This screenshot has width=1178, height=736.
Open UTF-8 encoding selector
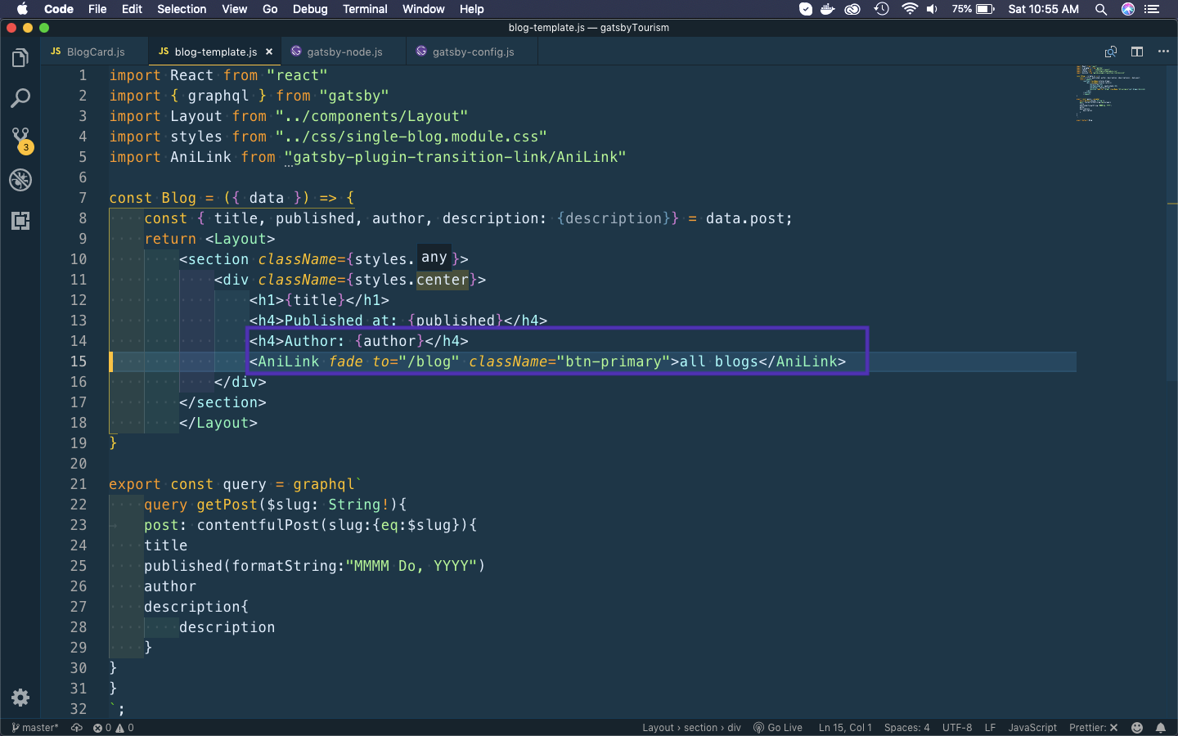pos(956,728)
